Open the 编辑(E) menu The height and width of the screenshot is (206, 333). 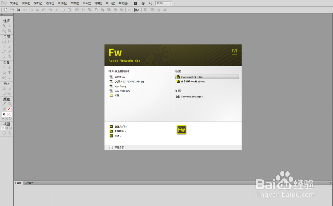[x=26, y=3]
